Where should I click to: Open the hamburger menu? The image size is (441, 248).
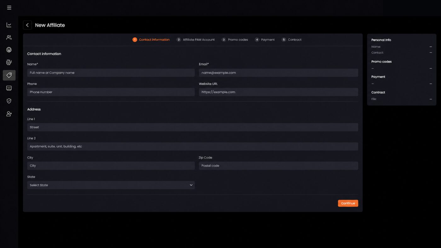pyautogui.click(x=9, y=8)
